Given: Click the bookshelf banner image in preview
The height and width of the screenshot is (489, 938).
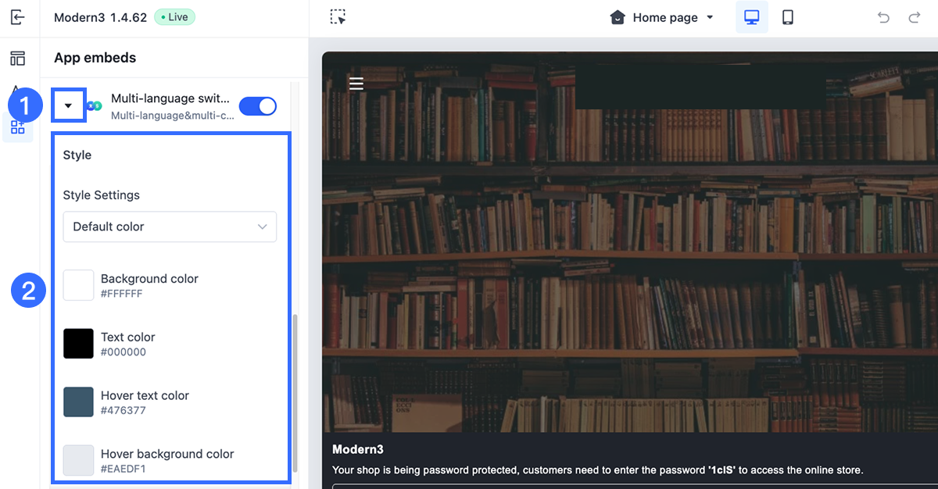Looking at the screenshot, I should [x=630, y=242].
